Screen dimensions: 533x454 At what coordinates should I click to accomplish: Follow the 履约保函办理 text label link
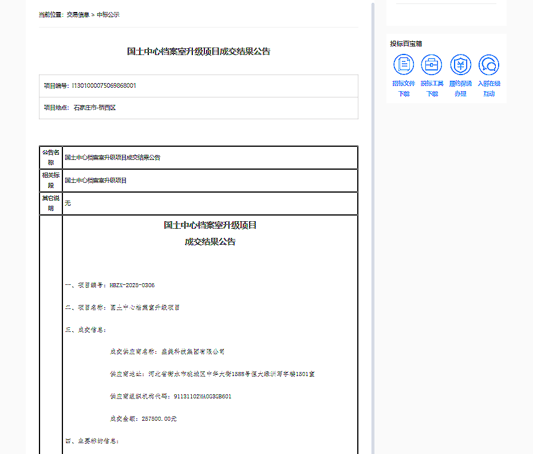pyautogui.click(x=460, y=88)
